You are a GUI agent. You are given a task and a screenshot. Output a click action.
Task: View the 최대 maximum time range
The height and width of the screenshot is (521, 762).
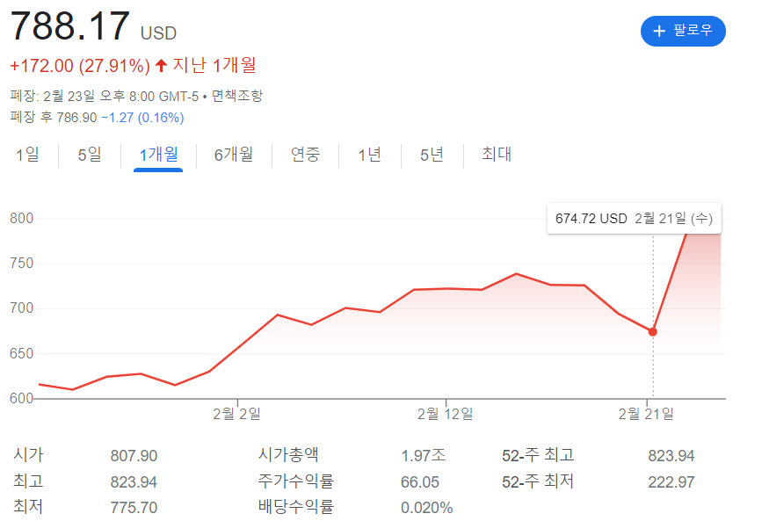[495, 155]
